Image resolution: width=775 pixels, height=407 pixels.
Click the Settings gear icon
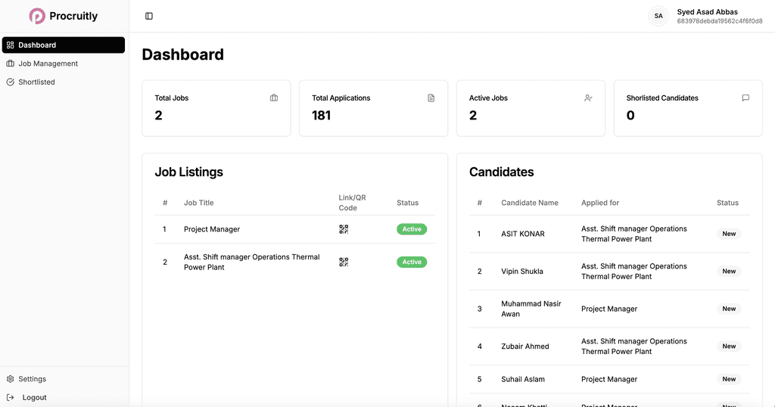(x=11, y=379)
